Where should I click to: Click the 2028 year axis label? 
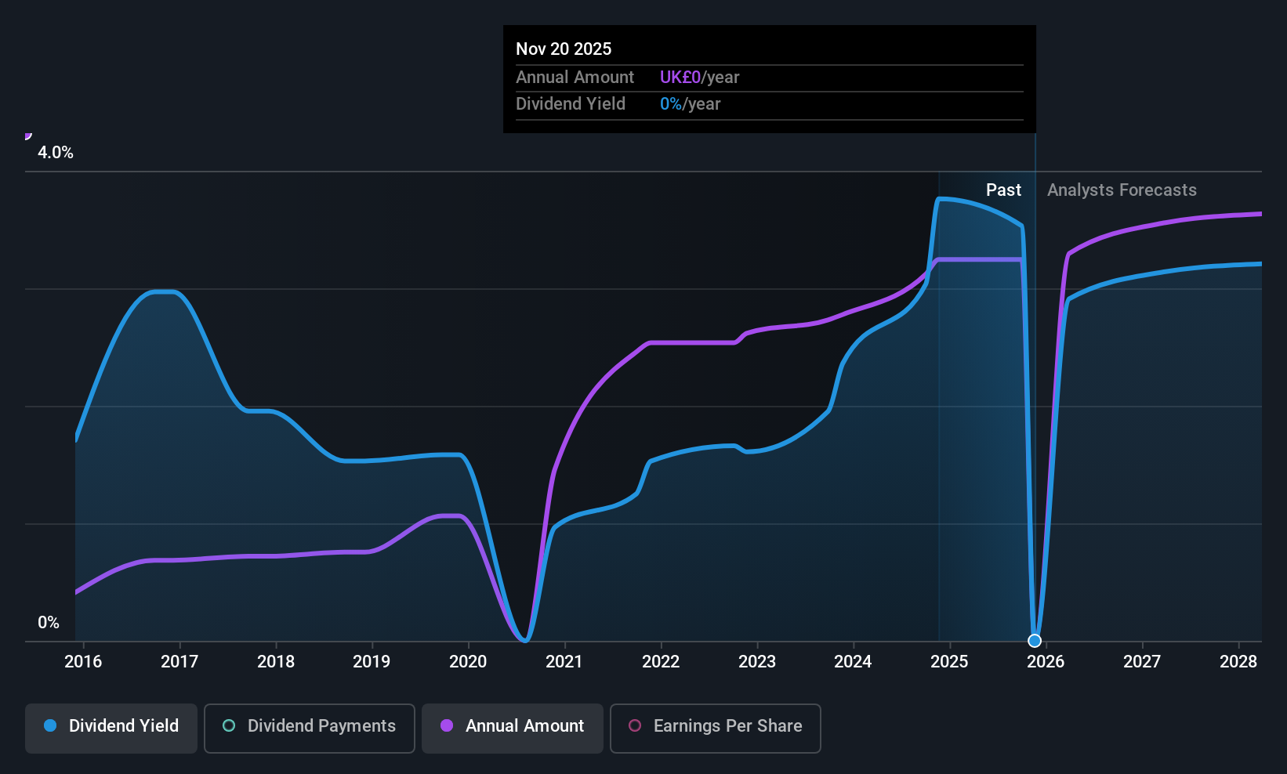[1239, 661]
